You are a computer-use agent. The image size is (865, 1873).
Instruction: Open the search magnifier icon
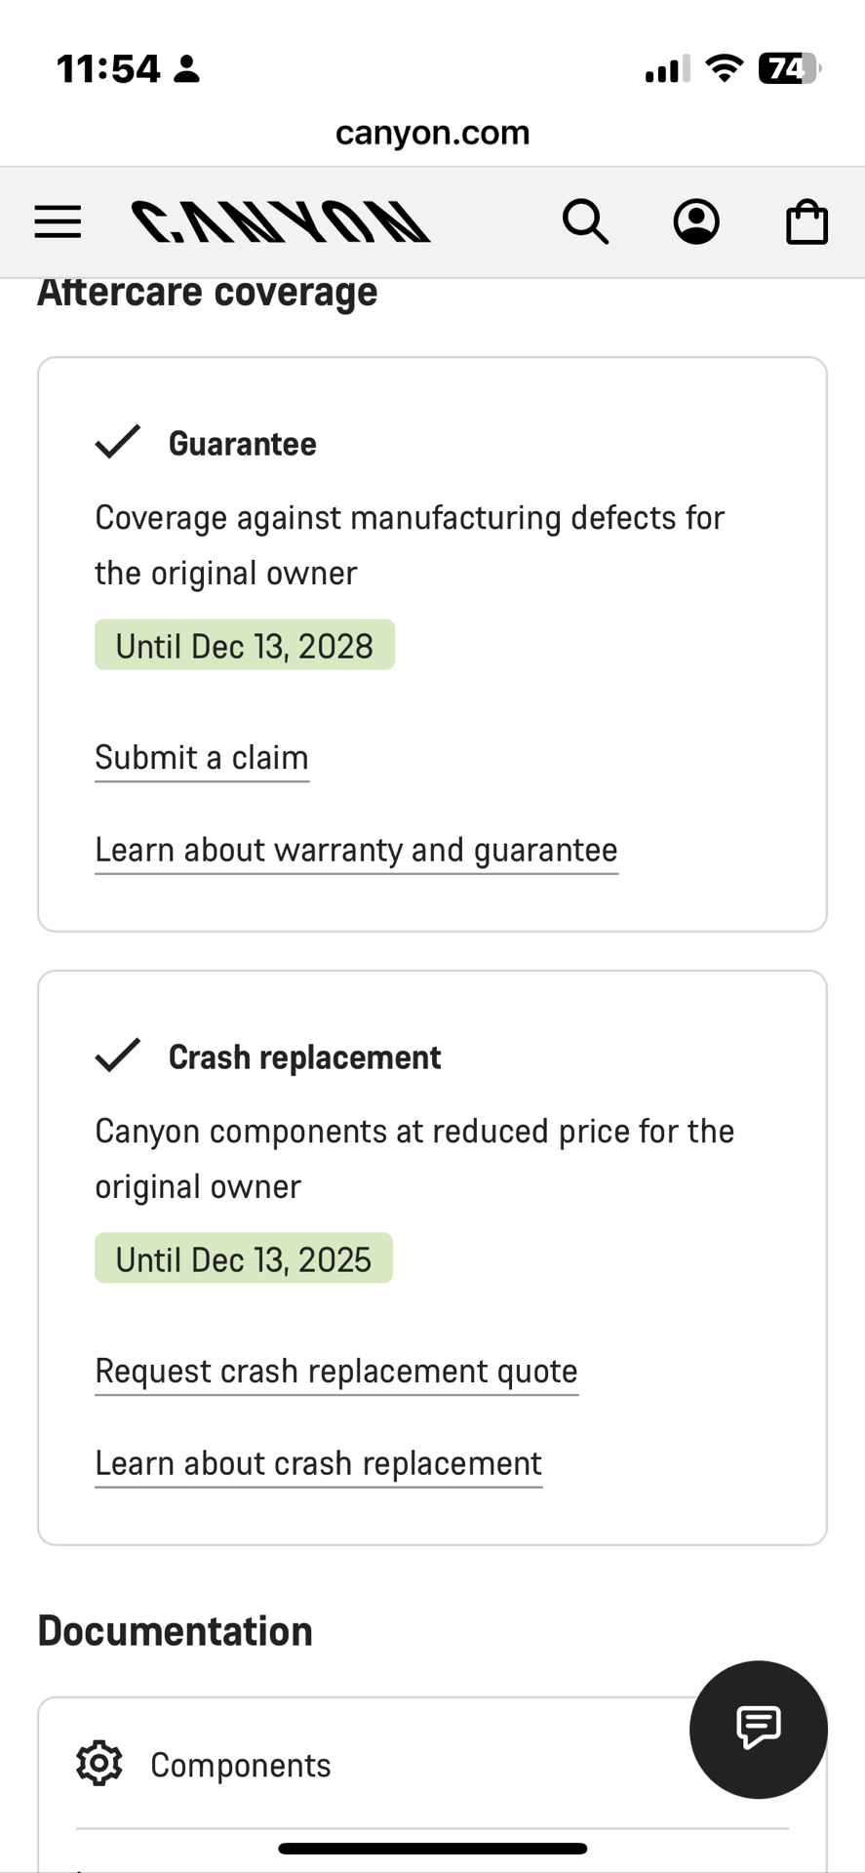585,221
